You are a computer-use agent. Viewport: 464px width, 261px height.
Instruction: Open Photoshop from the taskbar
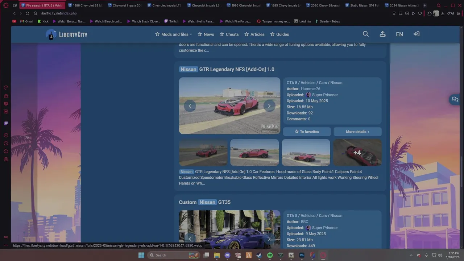(x=302, y=255)
